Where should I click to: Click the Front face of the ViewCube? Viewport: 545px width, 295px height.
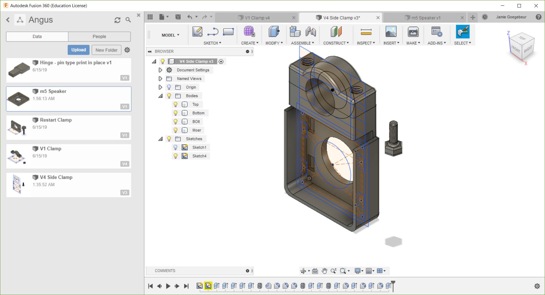516,49
